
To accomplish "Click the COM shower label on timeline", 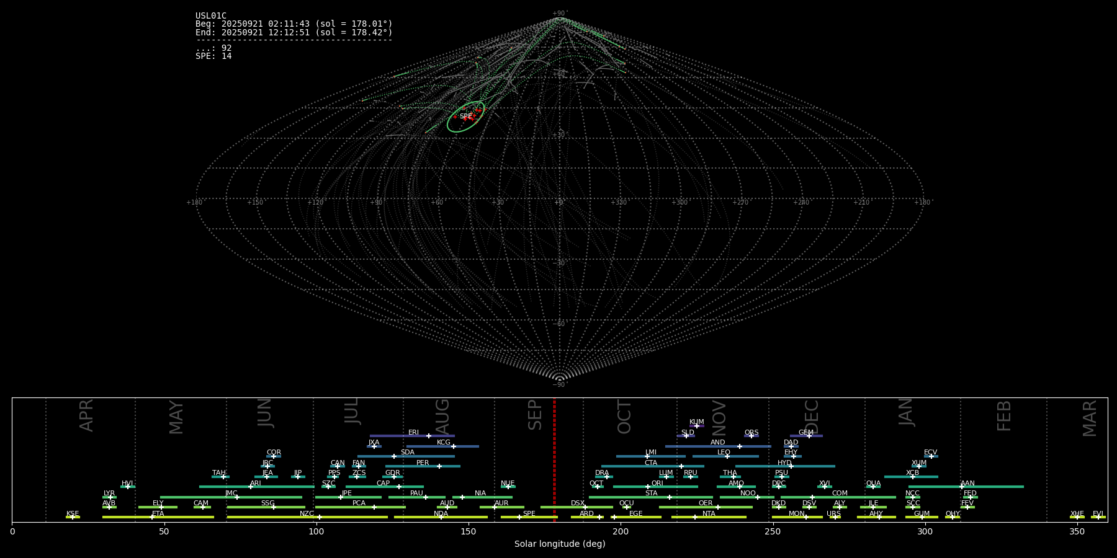I will (840, 494).
